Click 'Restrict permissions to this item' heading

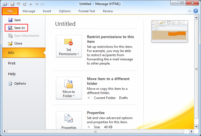pyautogui.click(x=110, y=39)
